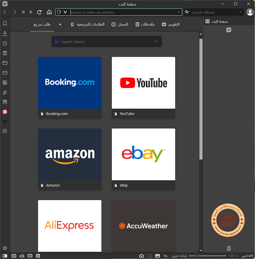Add a new speed dial group
255x259 pixels.
click(x=60, y=24)
